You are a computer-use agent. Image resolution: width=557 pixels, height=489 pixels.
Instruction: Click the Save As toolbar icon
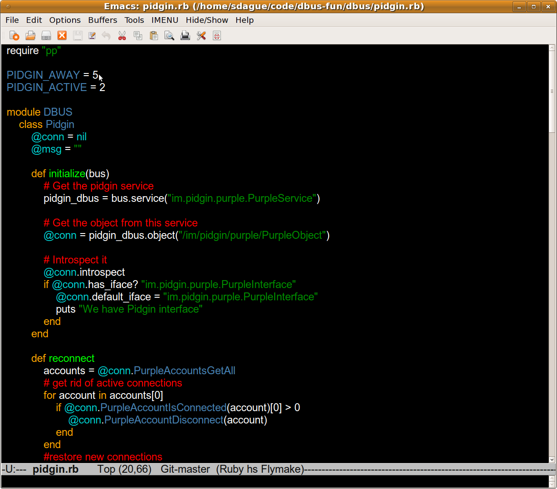coord(92,36)
